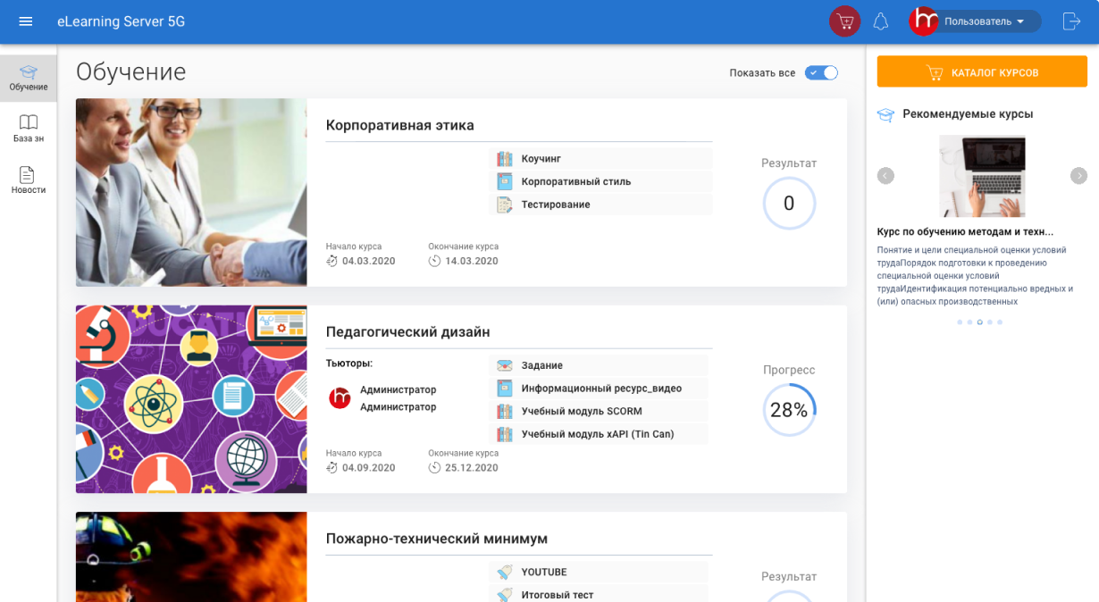Select the first carousel dot indicator
Viewport: 1099px width, 602px height.
(x=960, y=322)
